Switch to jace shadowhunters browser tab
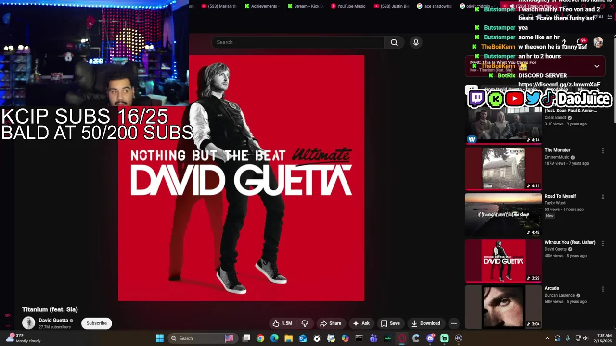Viewport: 616px width, 346px height. [x=435, y=6]
